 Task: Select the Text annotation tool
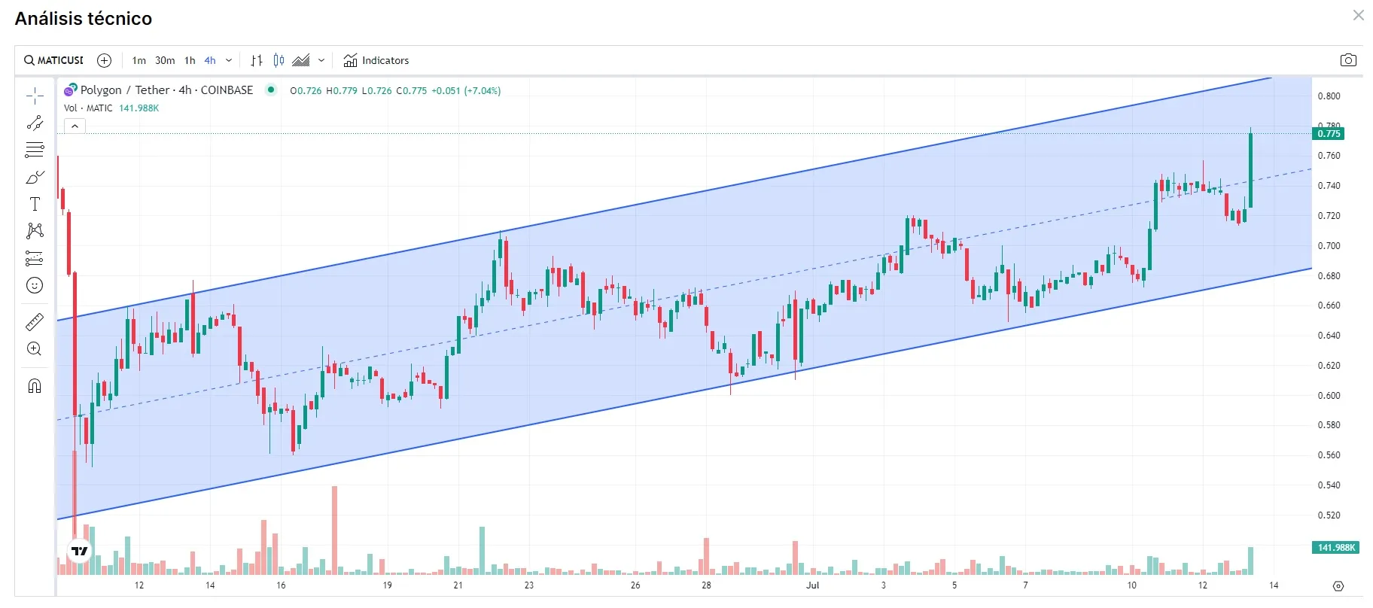coord(35,204)
